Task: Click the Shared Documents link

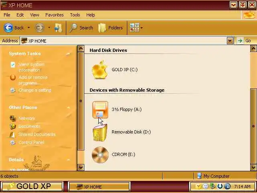Action: pos(37,134)
